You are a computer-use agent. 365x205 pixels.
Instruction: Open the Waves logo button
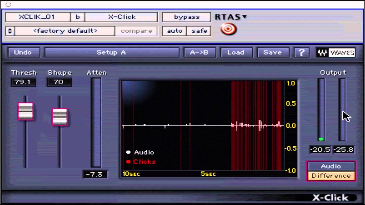click(x=336, y=52)
